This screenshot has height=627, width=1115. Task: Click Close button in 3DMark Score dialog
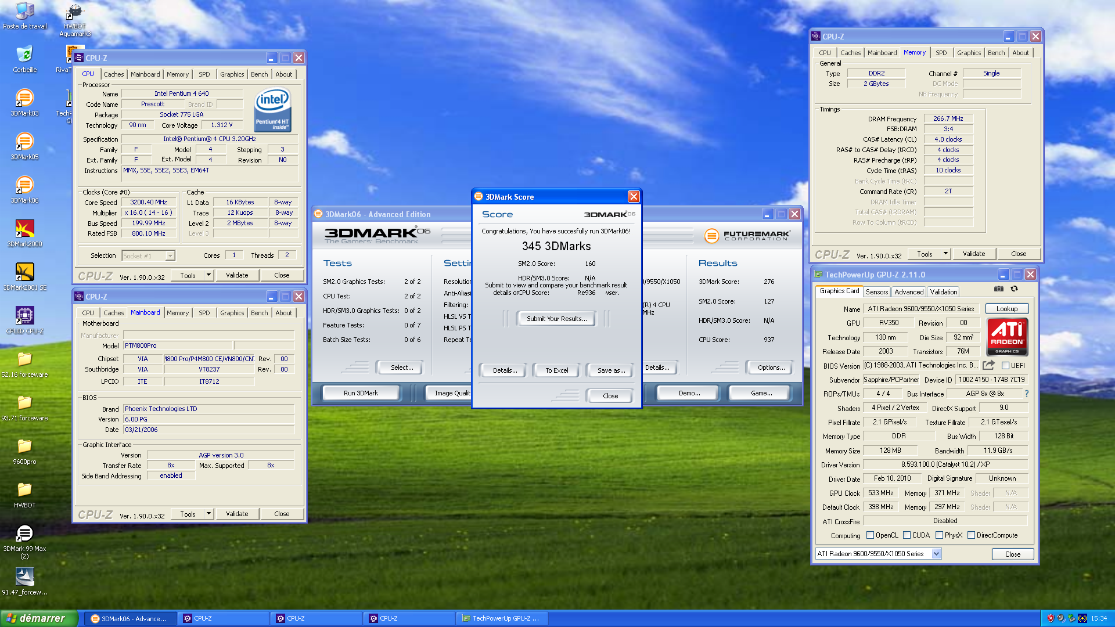pyautogui.click(x=610, y=396)
